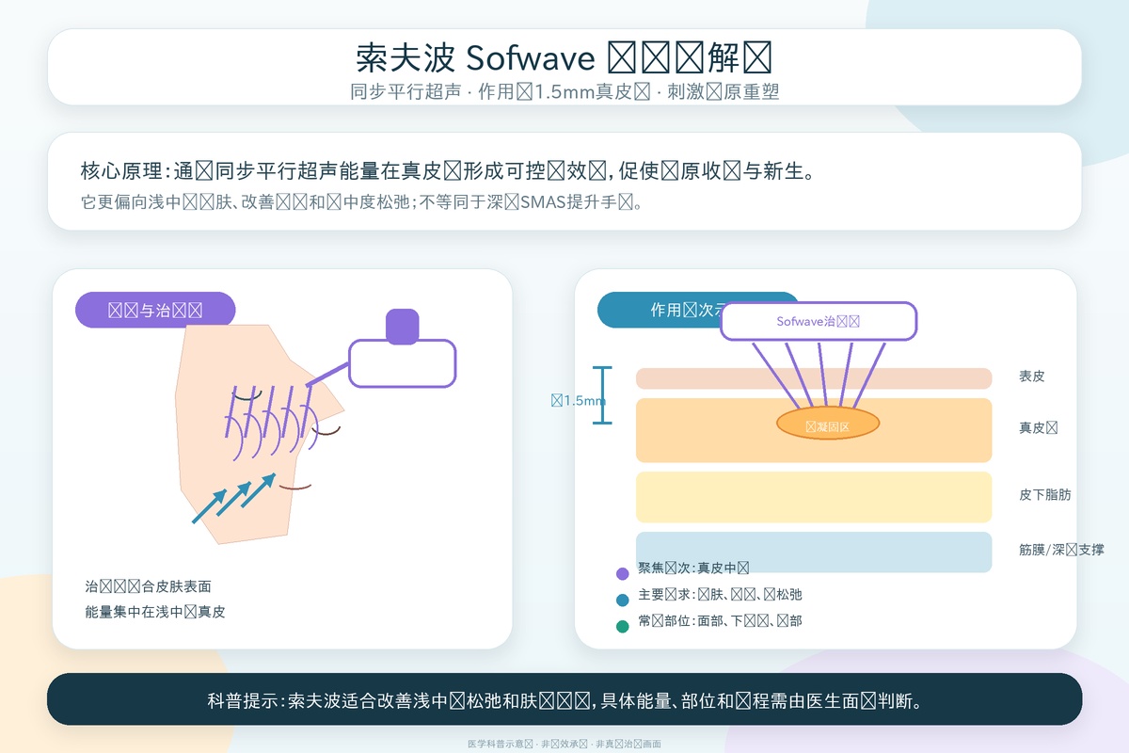This screenshot has height=753, width=1129.
Task: Click the yellow 皮下脂肪 layer band
Action: tap(814, 497)
